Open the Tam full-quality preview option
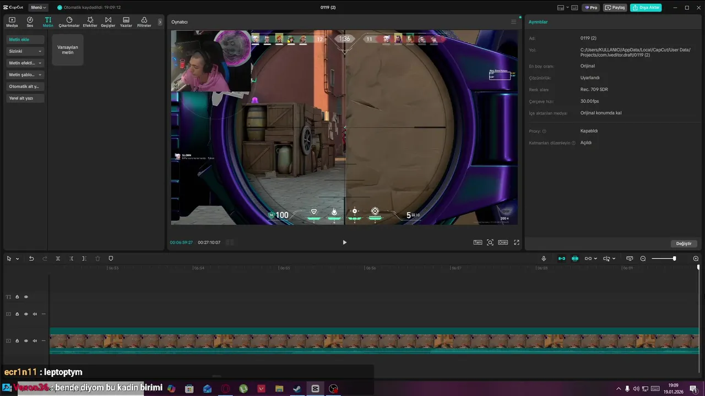This screenshot has width=705, height=396. pos(478,243)
